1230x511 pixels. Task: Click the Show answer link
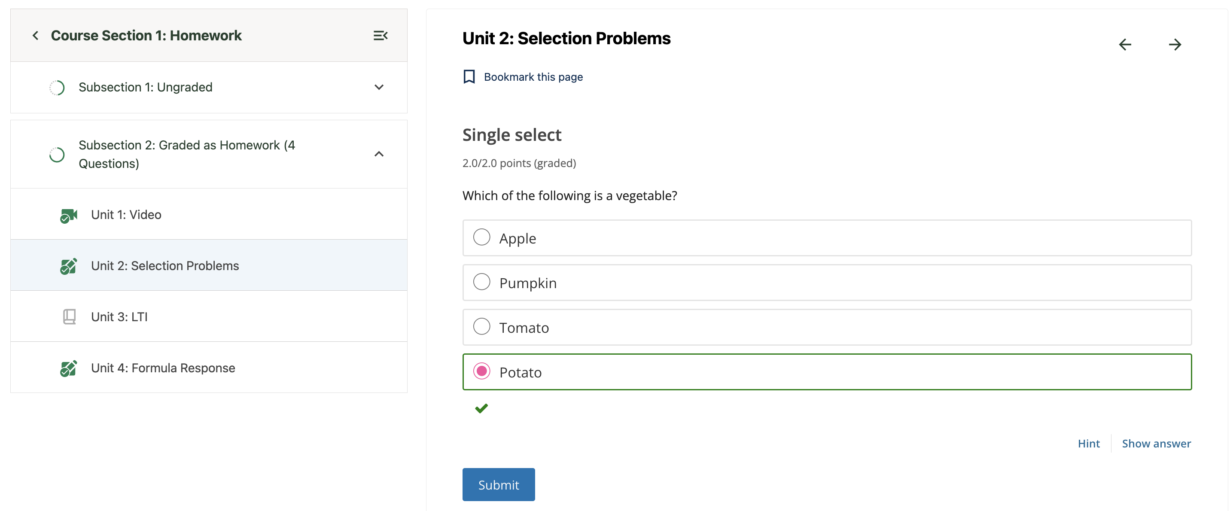[x=1156, y=444]
